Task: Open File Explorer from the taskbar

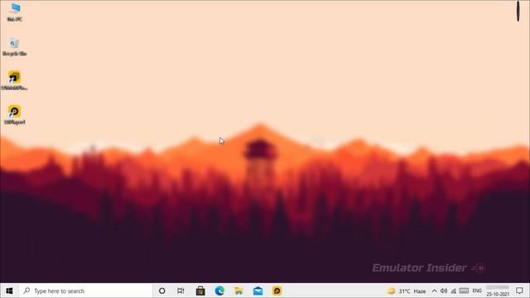Action: 238,291
